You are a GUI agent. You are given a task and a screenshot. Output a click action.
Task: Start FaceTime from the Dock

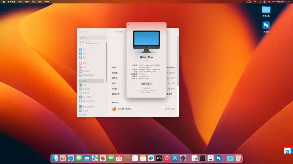tap(111, 158)
